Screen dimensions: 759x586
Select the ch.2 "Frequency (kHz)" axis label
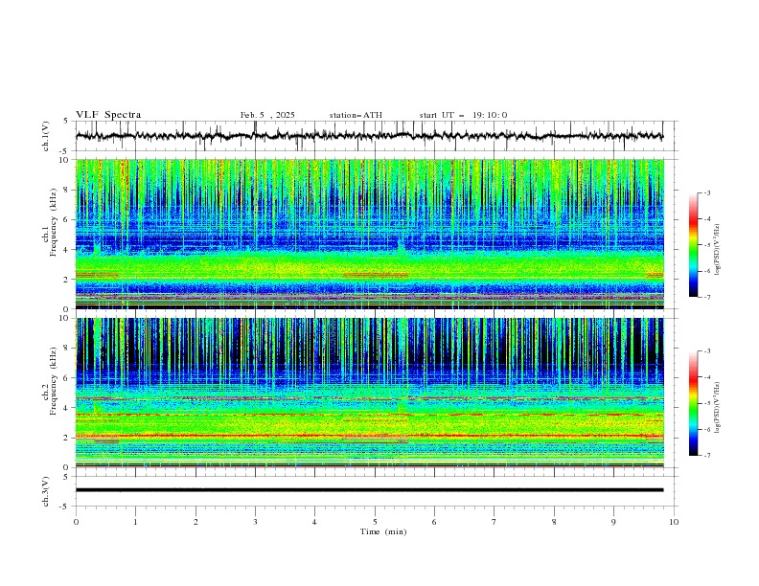coord(54,381)
